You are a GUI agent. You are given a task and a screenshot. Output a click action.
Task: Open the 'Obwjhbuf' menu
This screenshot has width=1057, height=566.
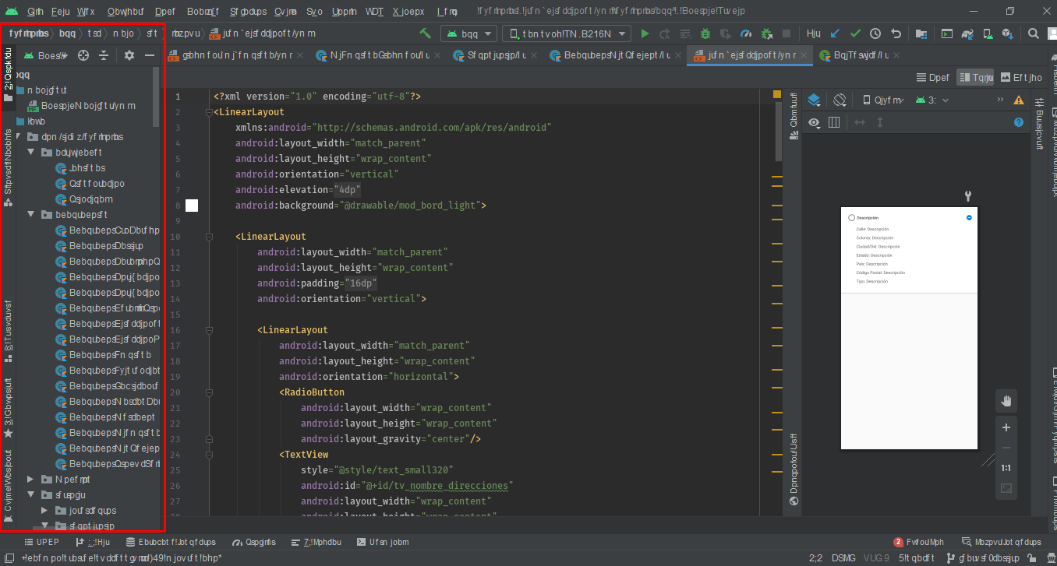[125, 12]
